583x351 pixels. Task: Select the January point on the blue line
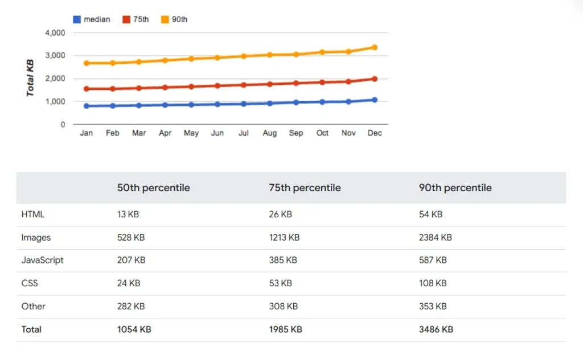[x=86, y=105]
